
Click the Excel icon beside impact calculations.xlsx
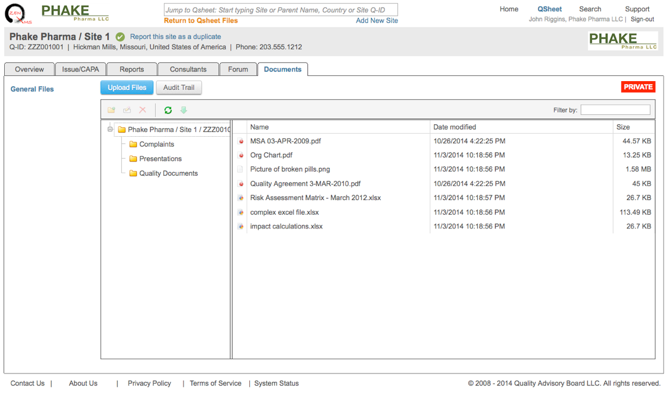coord(241,227)
